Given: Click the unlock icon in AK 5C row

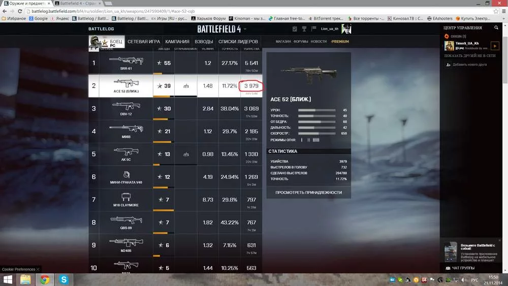Looking at the screenshot, I should coord(186,154).
